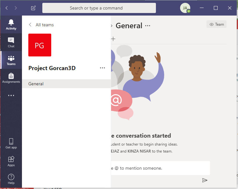Click the Project Gorcan3D team name
Image resolution: width=238 pixels, height=189 pixels.
coord(52,68)
